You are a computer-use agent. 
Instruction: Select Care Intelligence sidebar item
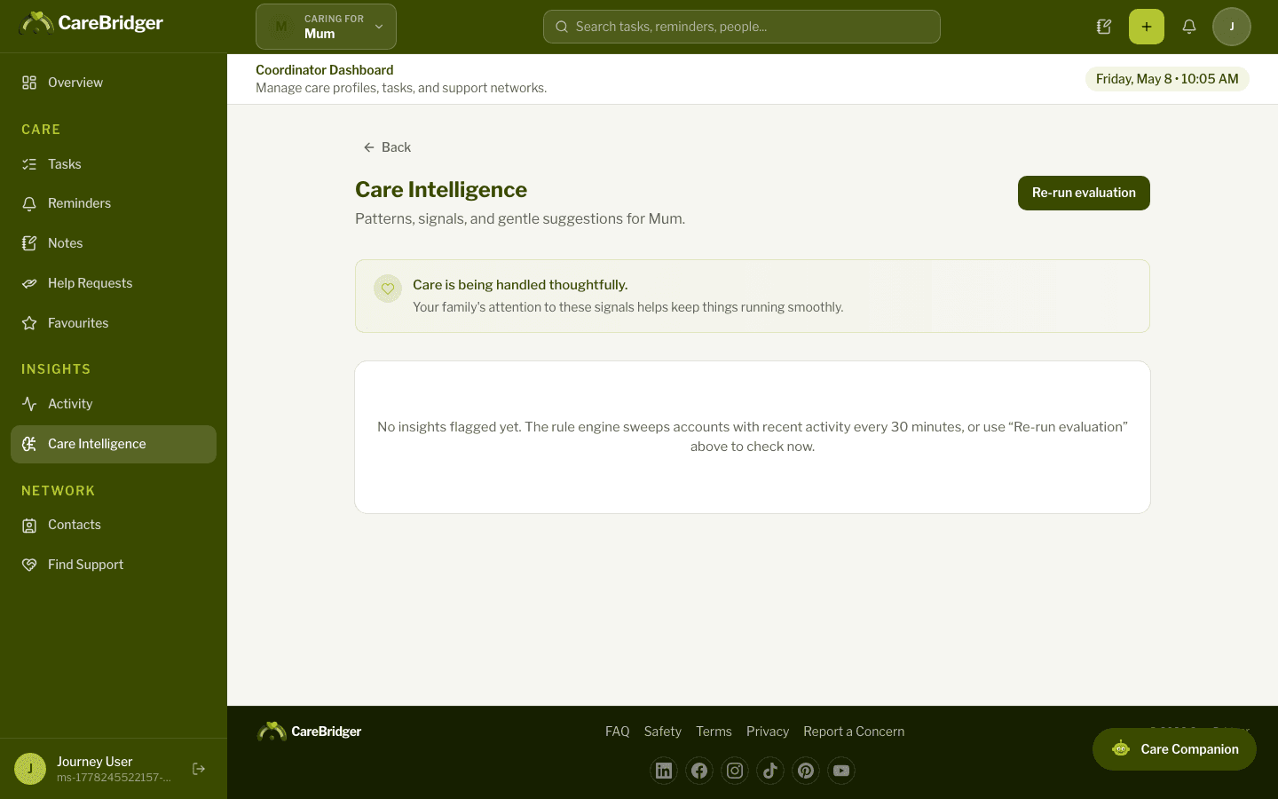coord(114,444)
